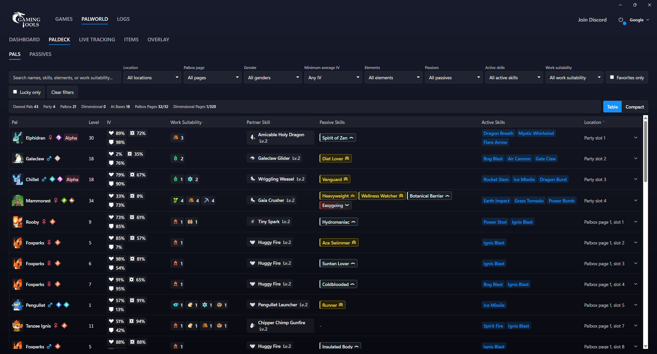Click the Clear filters button

[x=62, y=92]
